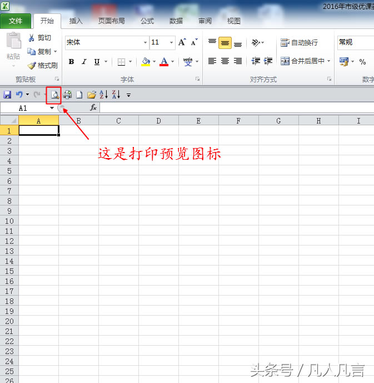The image size is (374, 383).
Task: Click the format painter (格式刷) brush
Action: [43, 65]
